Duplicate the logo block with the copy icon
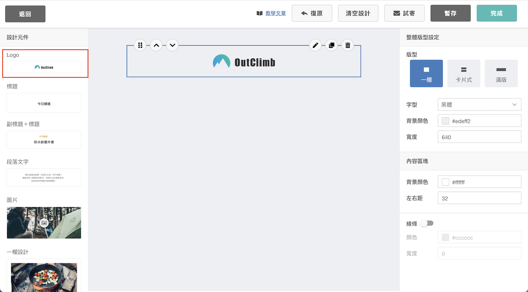Screen dimensions: 528x292 tap(331, 45)
